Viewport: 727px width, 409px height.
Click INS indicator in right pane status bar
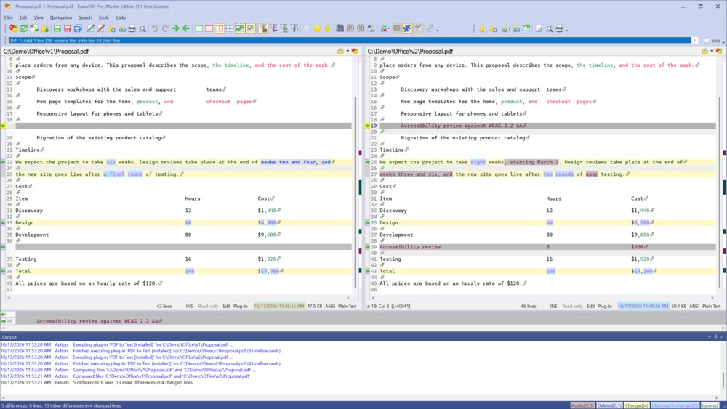click(553, 306)
